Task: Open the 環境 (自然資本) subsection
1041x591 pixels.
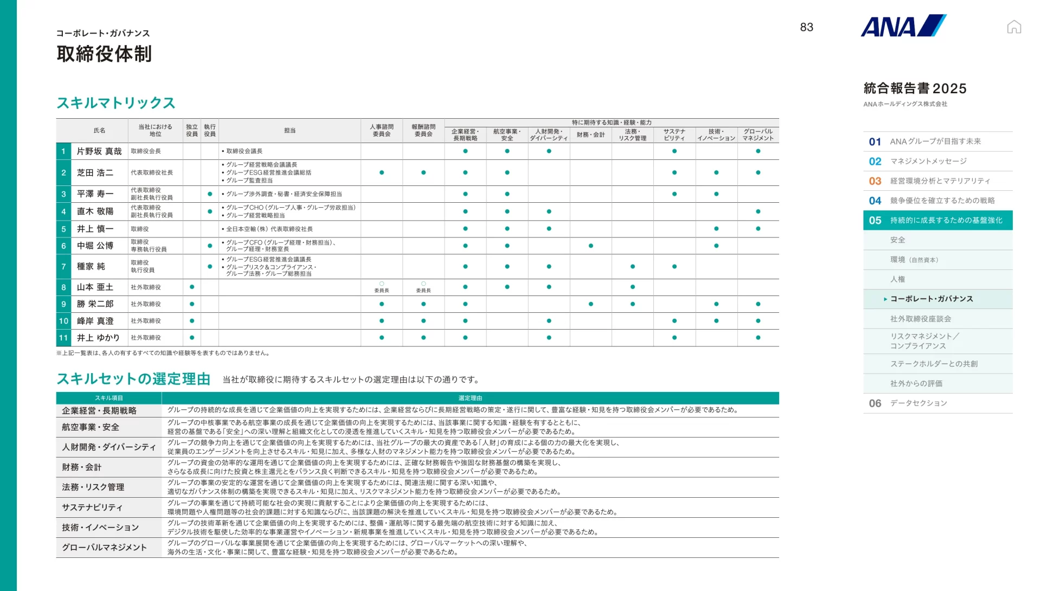Action: 914,260
